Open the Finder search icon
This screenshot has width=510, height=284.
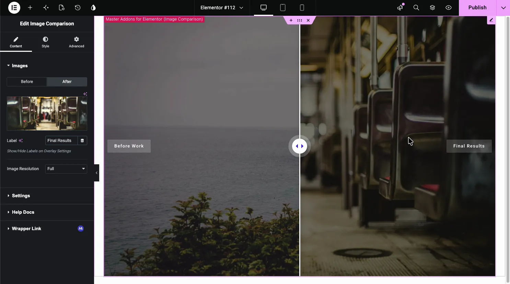[x=416, y=8]
